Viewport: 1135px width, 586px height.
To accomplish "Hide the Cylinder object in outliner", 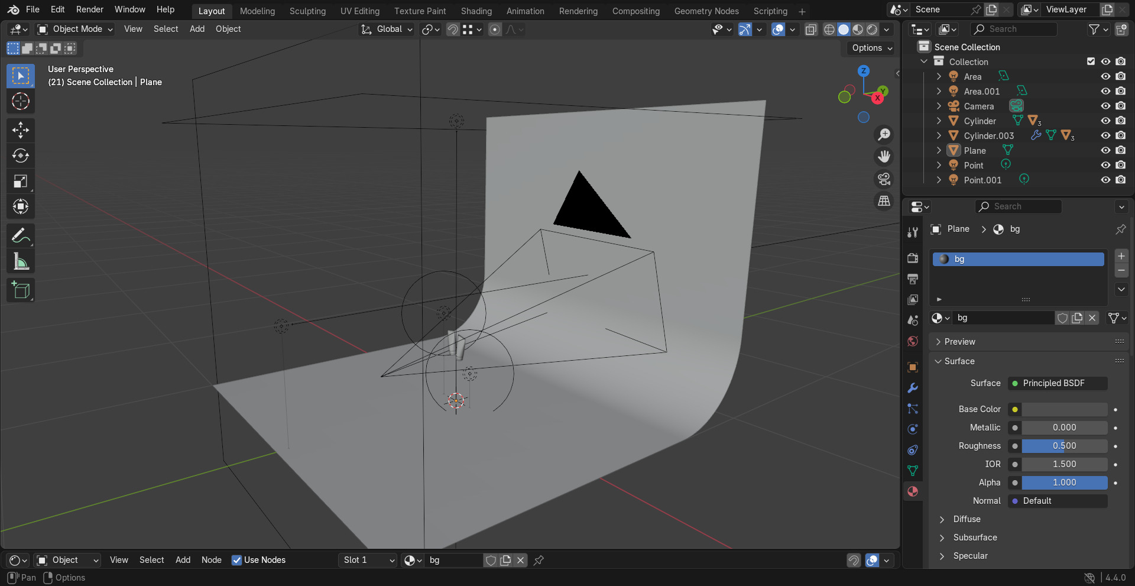I will coord(1105,121).
